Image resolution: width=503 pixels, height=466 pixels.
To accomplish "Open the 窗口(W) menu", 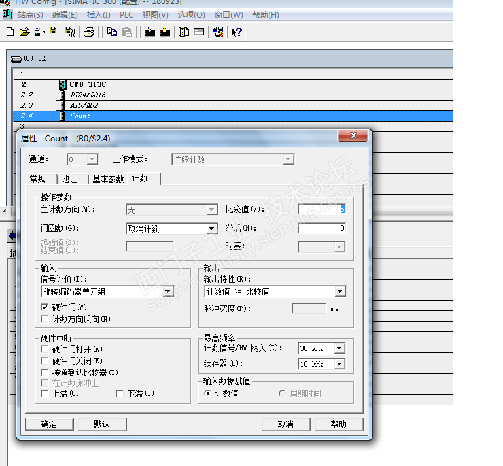I will [x=229, y=15].
